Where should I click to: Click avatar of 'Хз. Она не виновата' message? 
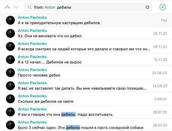tap(10, 33)
